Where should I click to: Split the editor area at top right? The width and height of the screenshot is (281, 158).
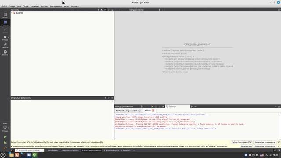pyautogui.click(x=279, y=10)
